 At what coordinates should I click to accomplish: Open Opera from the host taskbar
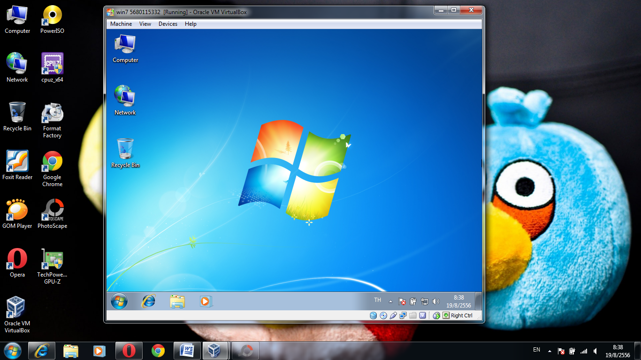point(129,351)
